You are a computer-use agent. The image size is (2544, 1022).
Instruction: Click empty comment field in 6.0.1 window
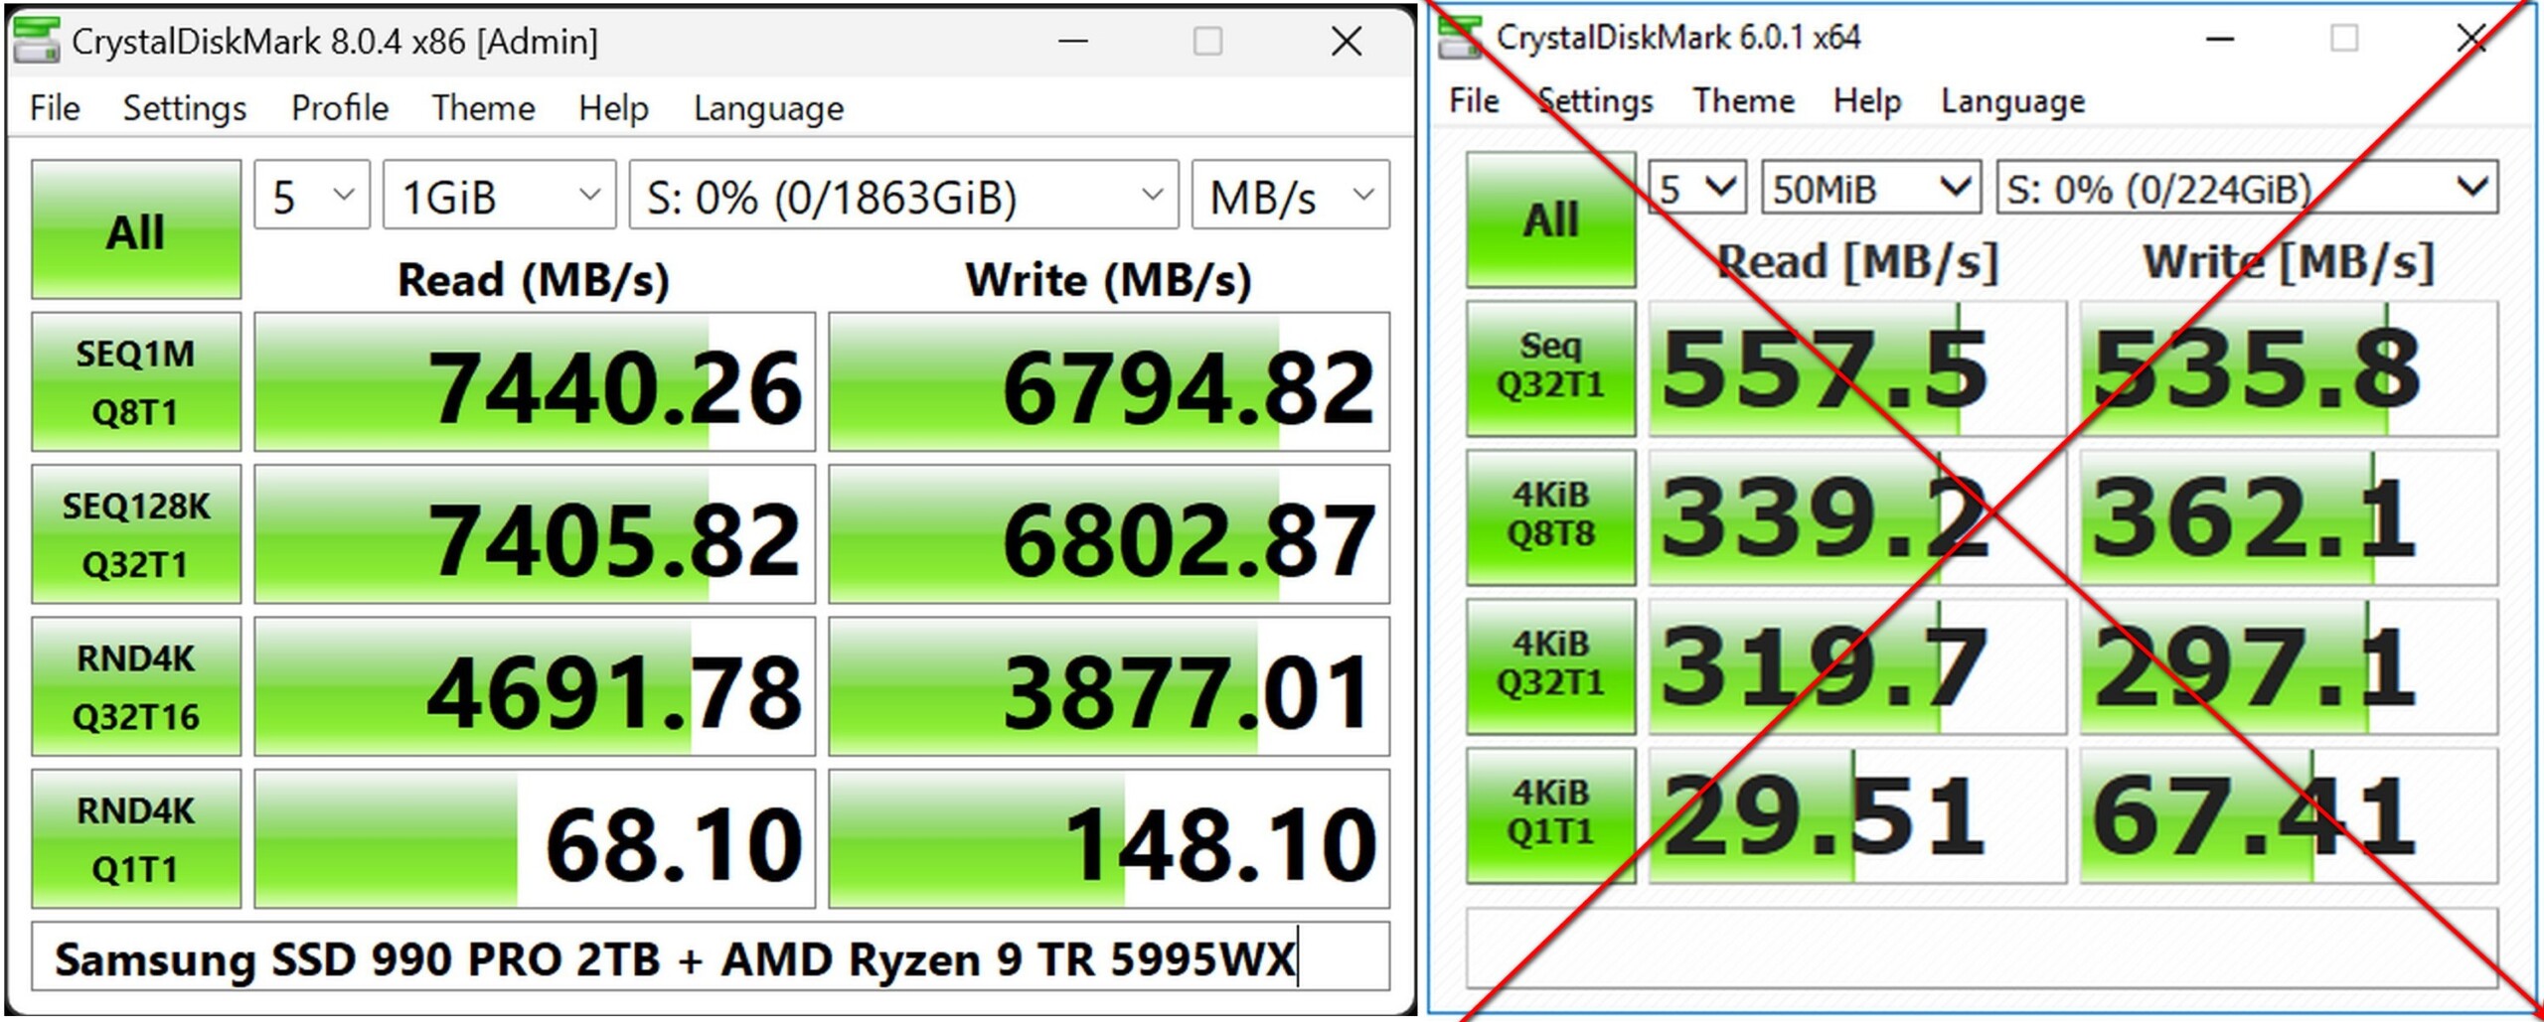[1983, 948]
